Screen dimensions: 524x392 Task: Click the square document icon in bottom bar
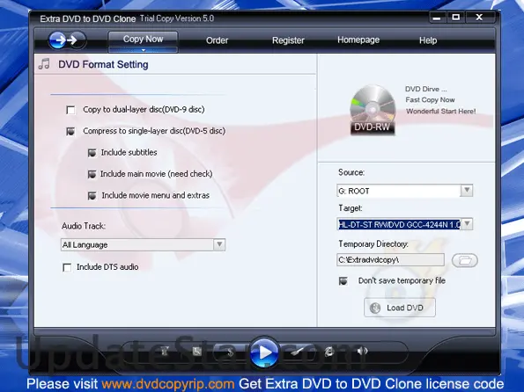[197, 351]
